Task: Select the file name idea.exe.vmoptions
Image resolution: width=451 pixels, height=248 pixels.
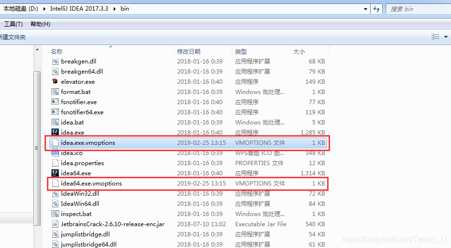Action: (88, 143)
